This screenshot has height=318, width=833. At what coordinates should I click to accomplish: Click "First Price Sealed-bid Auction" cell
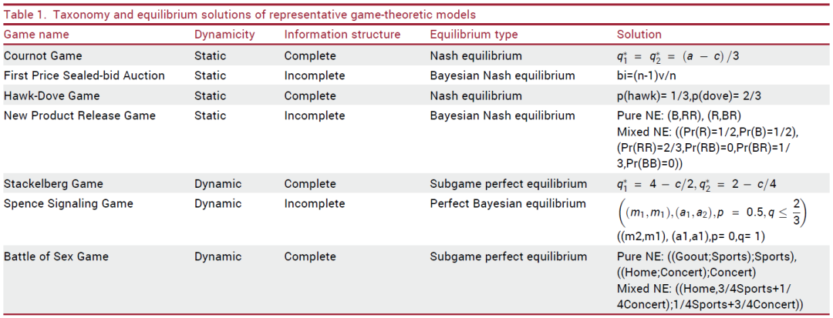[x=84, y=75]
